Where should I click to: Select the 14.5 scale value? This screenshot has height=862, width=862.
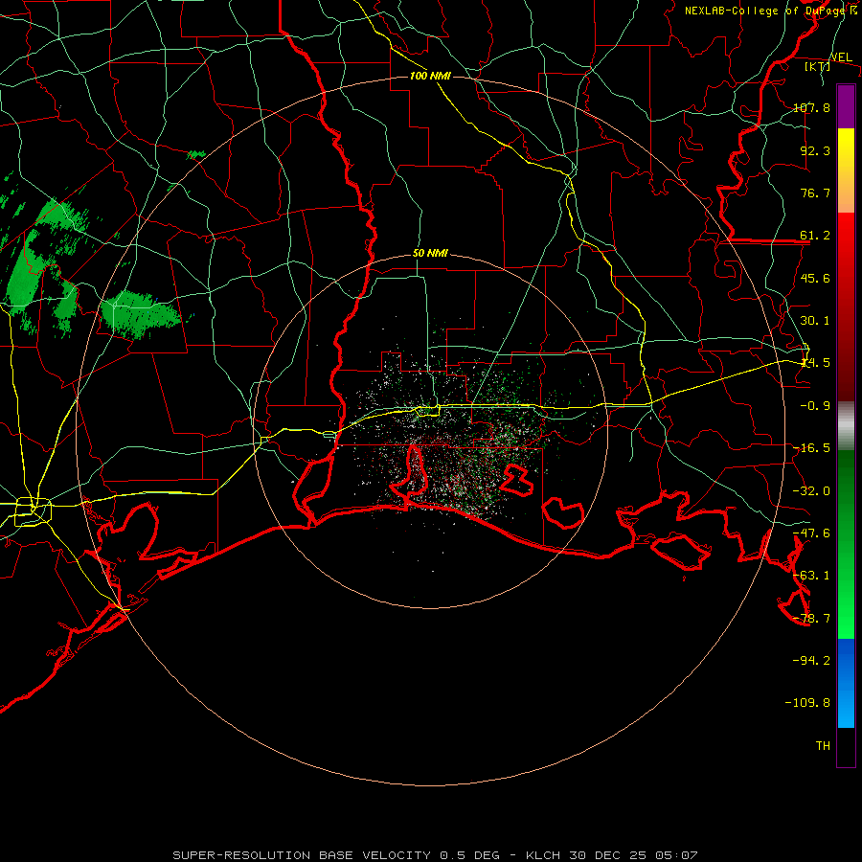coord(815,363)
